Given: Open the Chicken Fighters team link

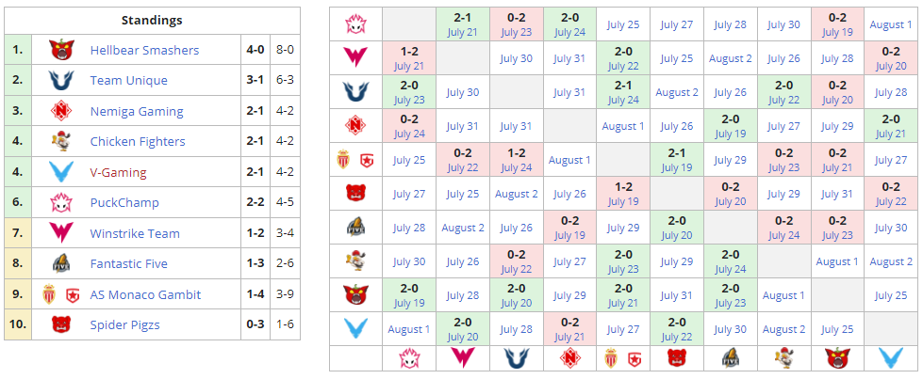Looking at the screenshot, I should pos(137,142).
